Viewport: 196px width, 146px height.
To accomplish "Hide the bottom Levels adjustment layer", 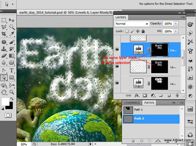I will (x=117, y=83).
